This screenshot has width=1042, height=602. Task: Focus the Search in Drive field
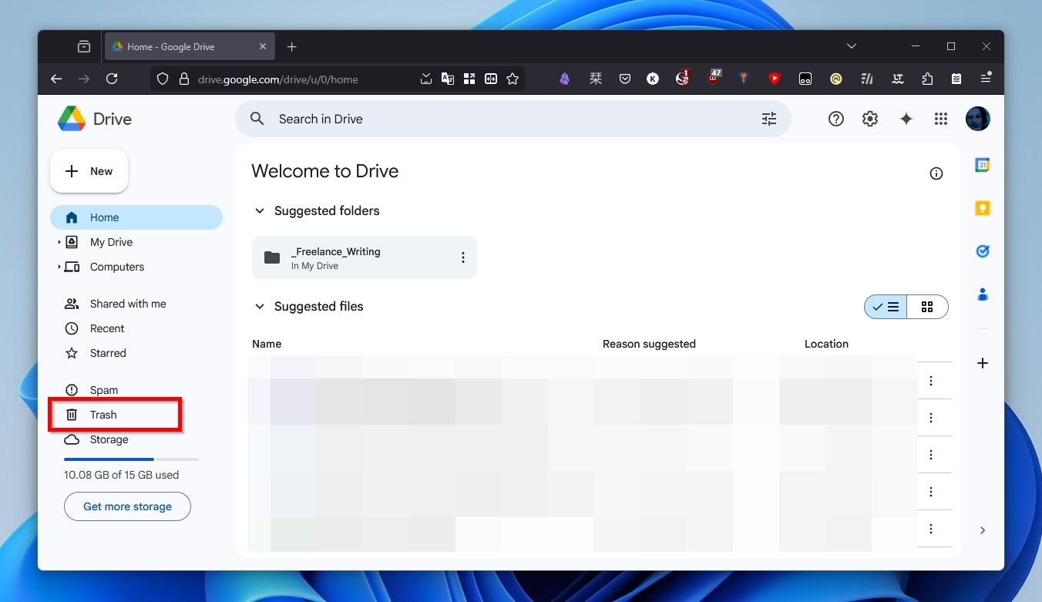(x=513, y=119)
